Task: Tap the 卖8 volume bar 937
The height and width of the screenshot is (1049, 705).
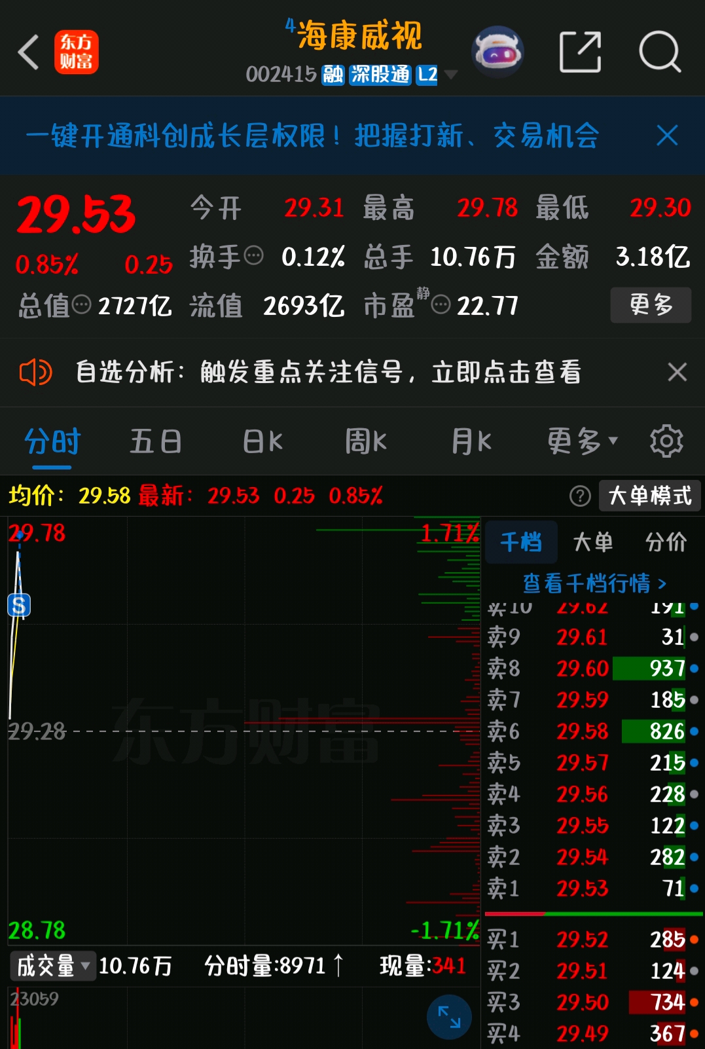Action: (649, 668)
